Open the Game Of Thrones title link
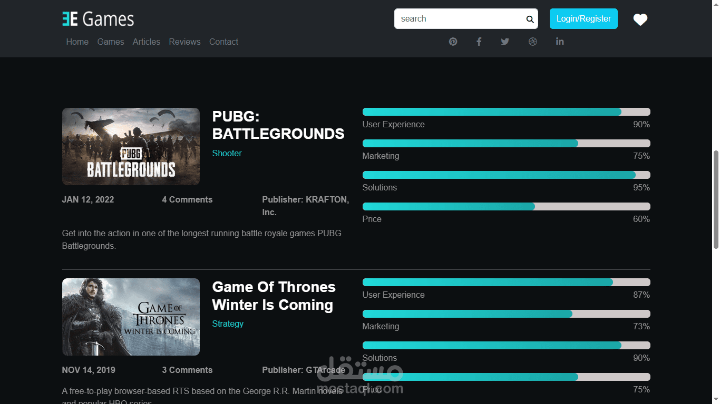720x404 pixels. 274,296
